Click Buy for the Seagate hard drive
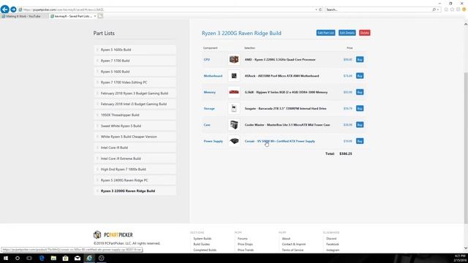The width and height of the screenshot is (468, 263). 360,109
